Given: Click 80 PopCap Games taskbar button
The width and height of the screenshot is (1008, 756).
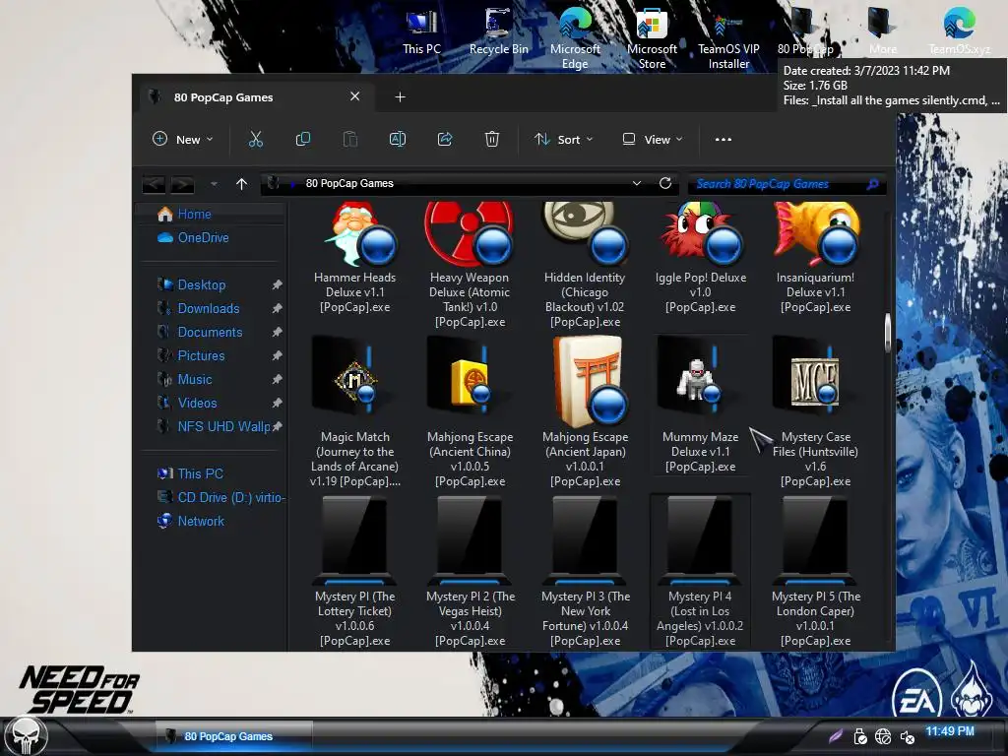Looking at the screenshot, I should [234, 736].
